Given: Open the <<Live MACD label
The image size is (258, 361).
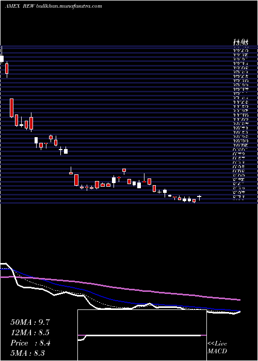Looking at the screenshot, I should click(x=217, y=348).
